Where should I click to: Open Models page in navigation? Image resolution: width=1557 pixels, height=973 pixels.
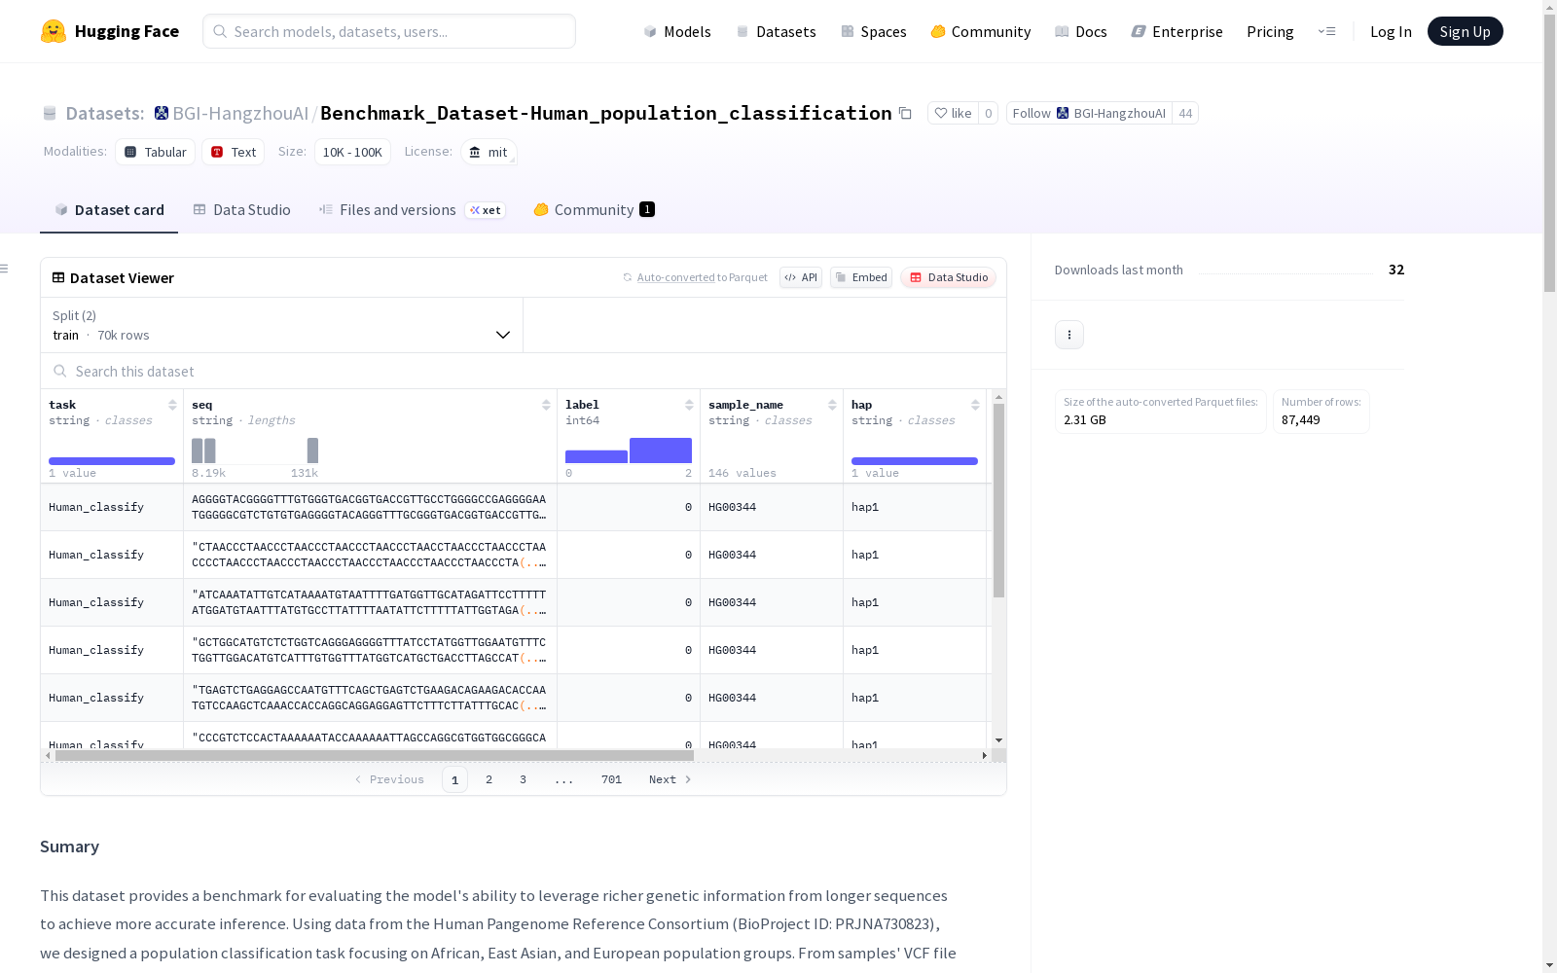pyautogui.click(x=677, y=31)
